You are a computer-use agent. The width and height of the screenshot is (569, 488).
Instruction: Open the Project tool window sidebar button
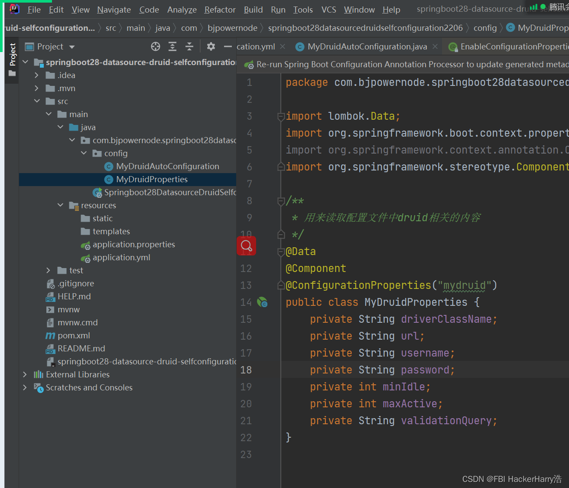tap(12, 60)
